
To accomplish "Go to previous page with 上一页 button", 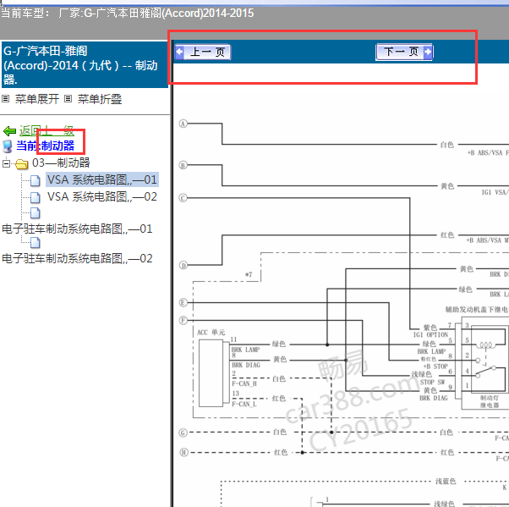I will (x=203, y=52).
